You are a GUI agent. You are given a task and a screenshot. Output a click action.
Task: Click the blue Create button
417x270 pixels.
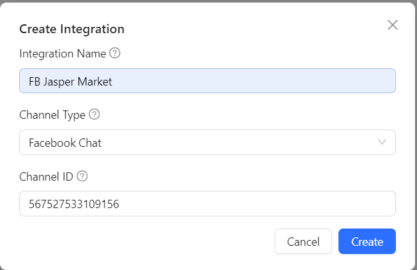pyautogui.click(x=367, y=241)
